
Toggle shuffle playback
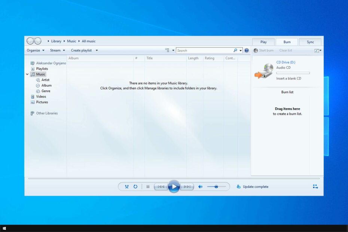point(127,186)
